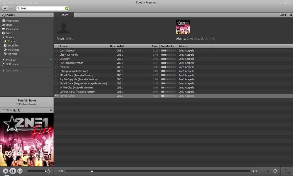Open the View menu
Image resolution: width=293 pixels, height=176 pixels.
tap(17, 3)
